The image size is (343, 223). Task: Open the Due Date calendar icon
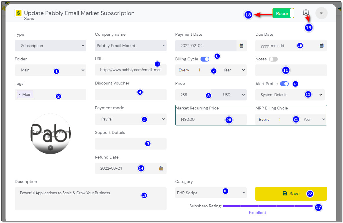click(x=322, y=46)
